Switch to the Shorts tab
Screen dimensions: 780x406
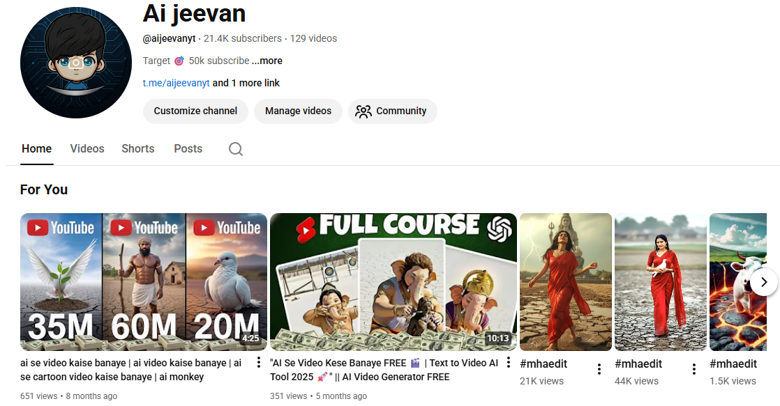(x=137, y=148)
